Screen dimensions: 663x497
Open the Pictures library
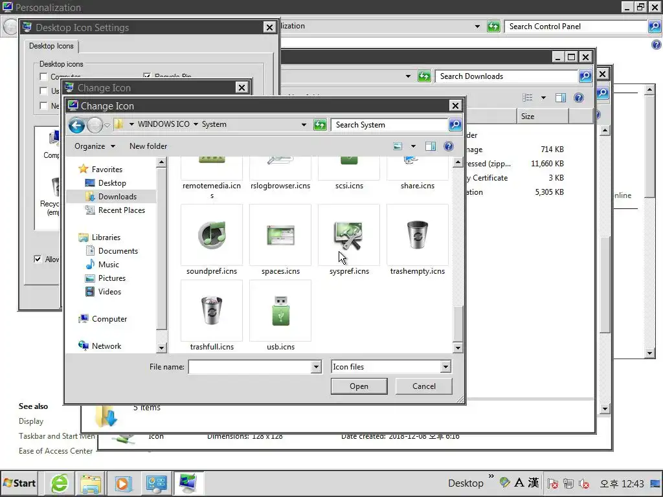[x=111, y=278]
